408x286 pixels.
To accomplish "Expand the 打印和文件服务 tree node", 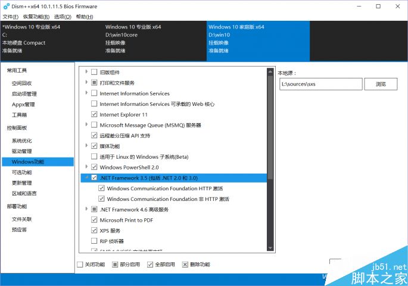I will 86,82.
